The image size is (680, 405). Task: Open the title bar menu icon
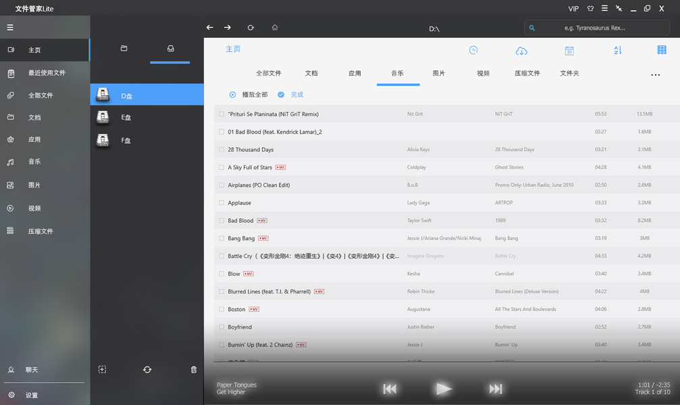click(604, 8)
